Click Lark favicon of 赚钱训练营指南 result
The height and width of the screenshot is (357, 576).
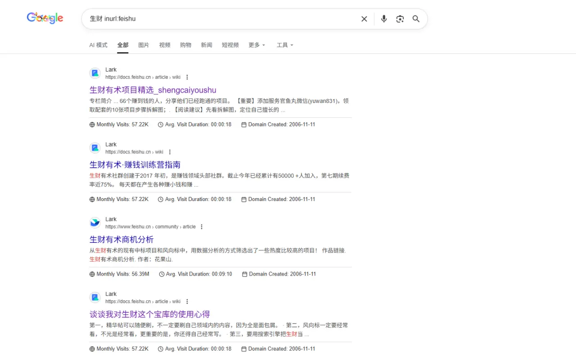pyautogui.click(x=95, y=147)
